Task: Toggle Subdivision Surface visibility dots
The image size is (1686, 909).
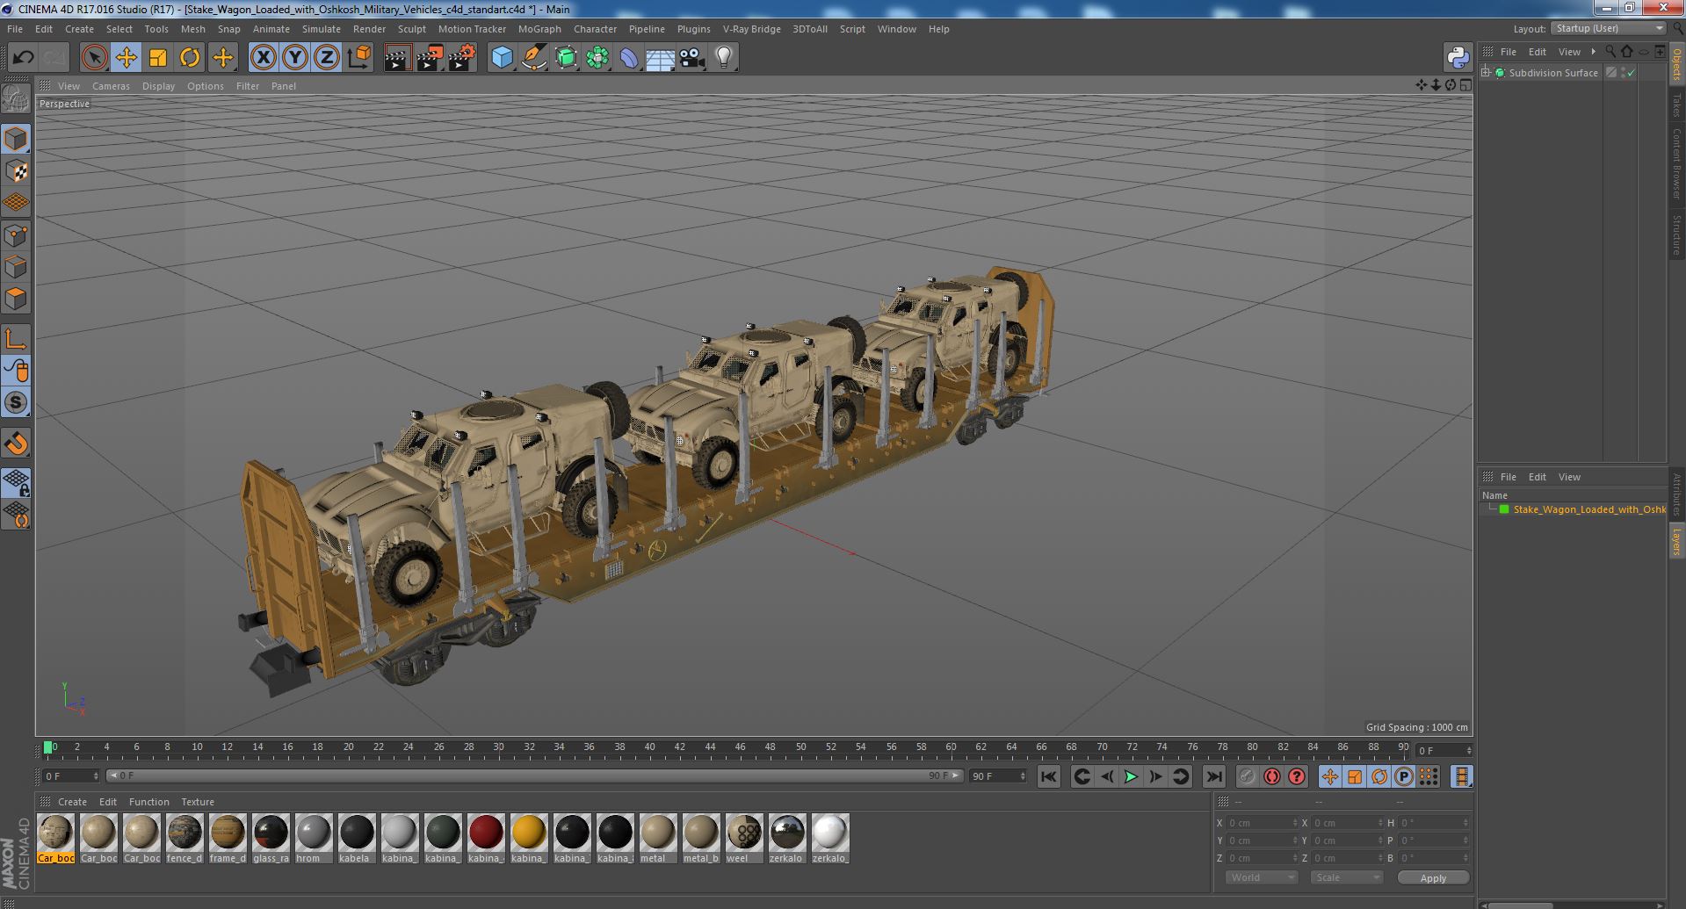Action: (1623, 73)
